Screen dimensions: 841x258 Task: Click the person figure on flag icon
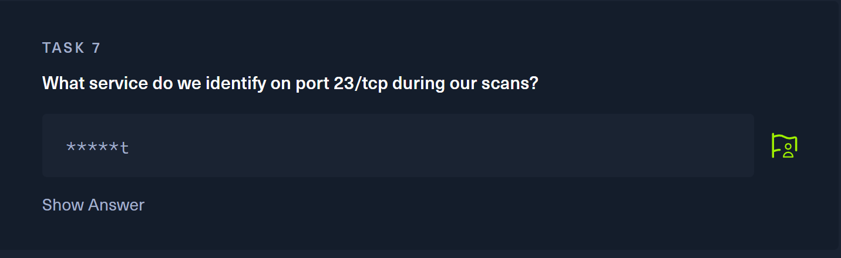pyautogui.click(x=788, y=152)
